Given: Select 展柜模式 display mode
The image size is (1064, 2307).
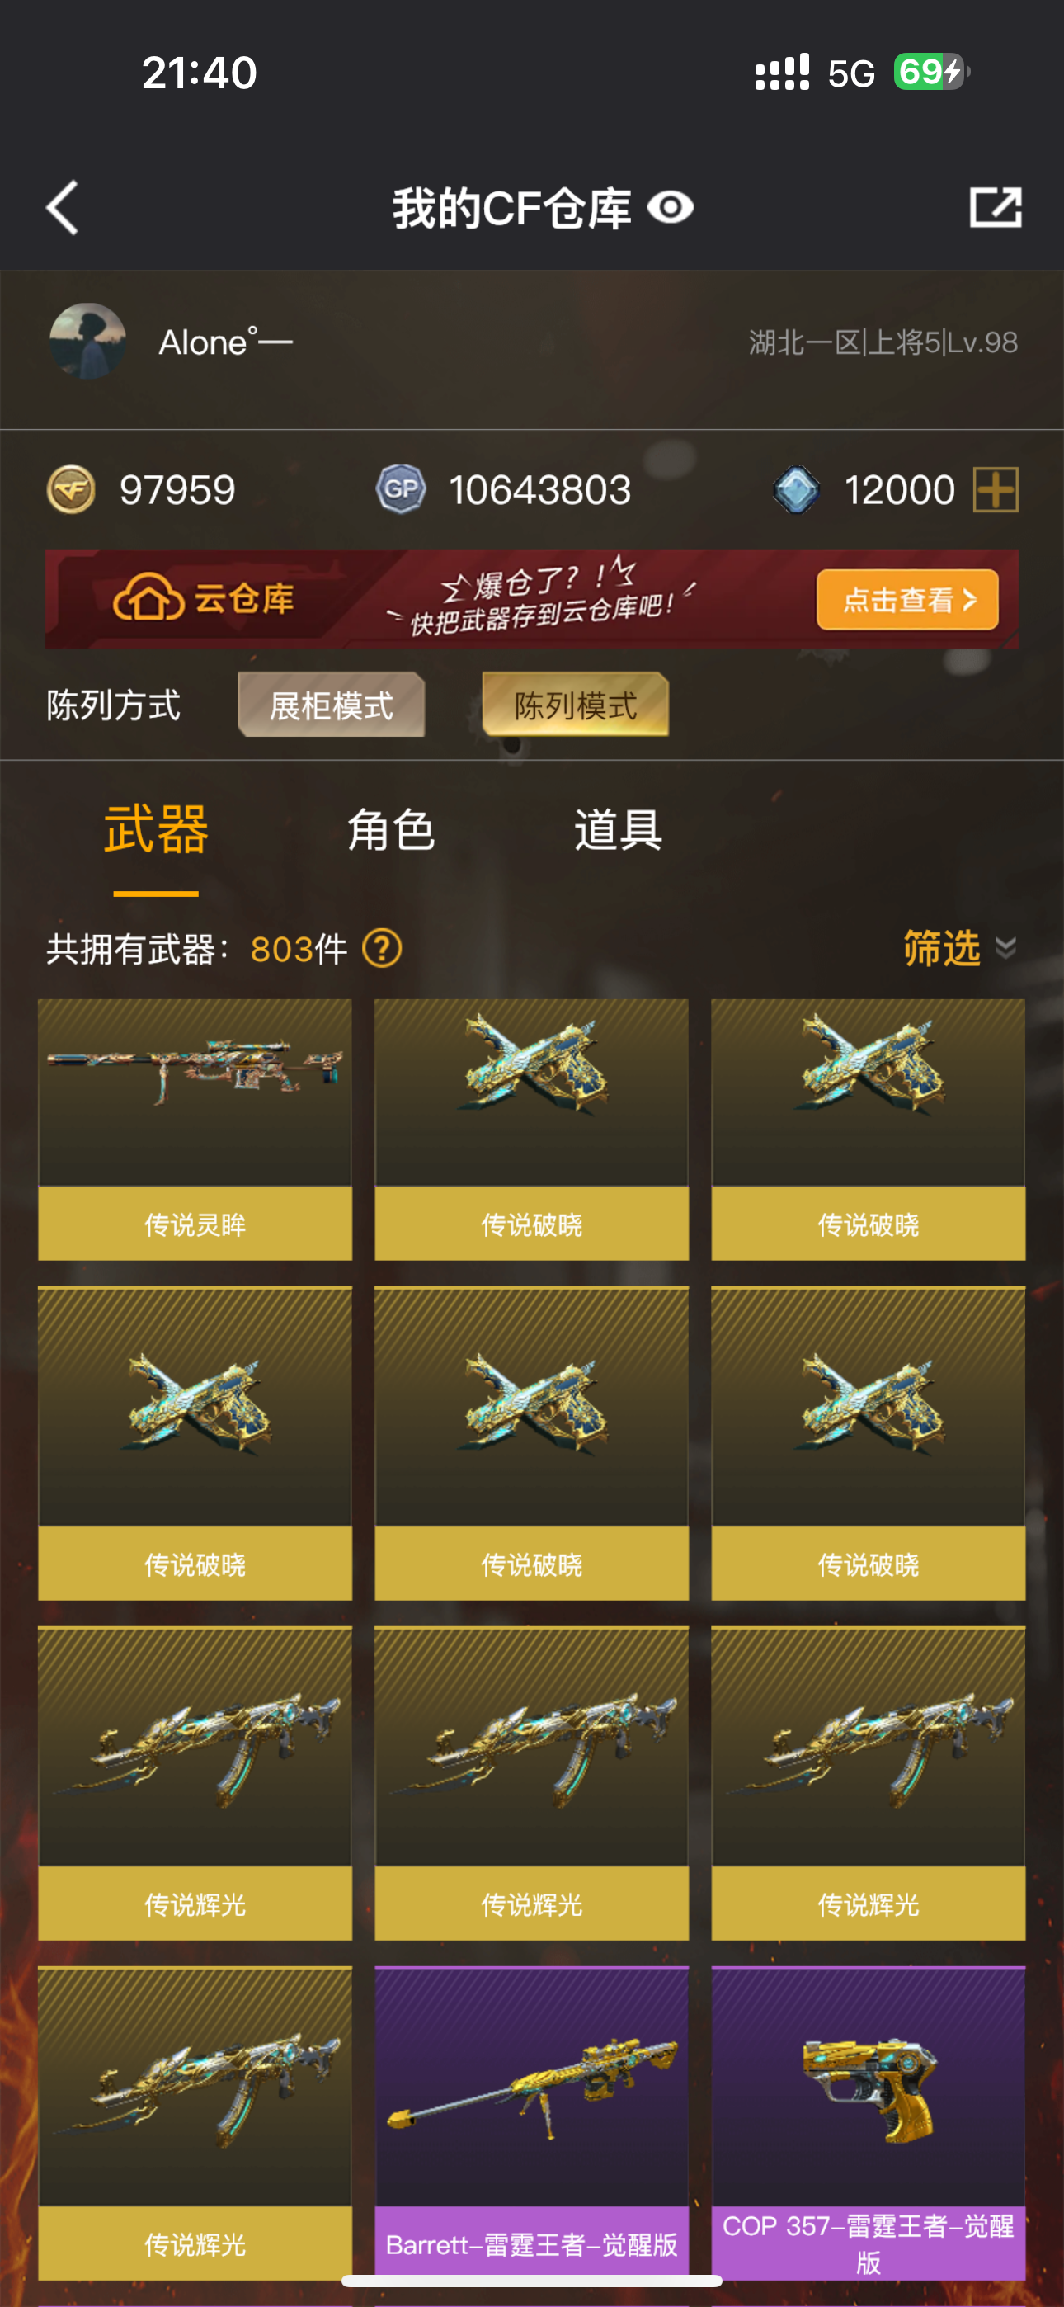Looking at the screenshot, I should point(332,705).
